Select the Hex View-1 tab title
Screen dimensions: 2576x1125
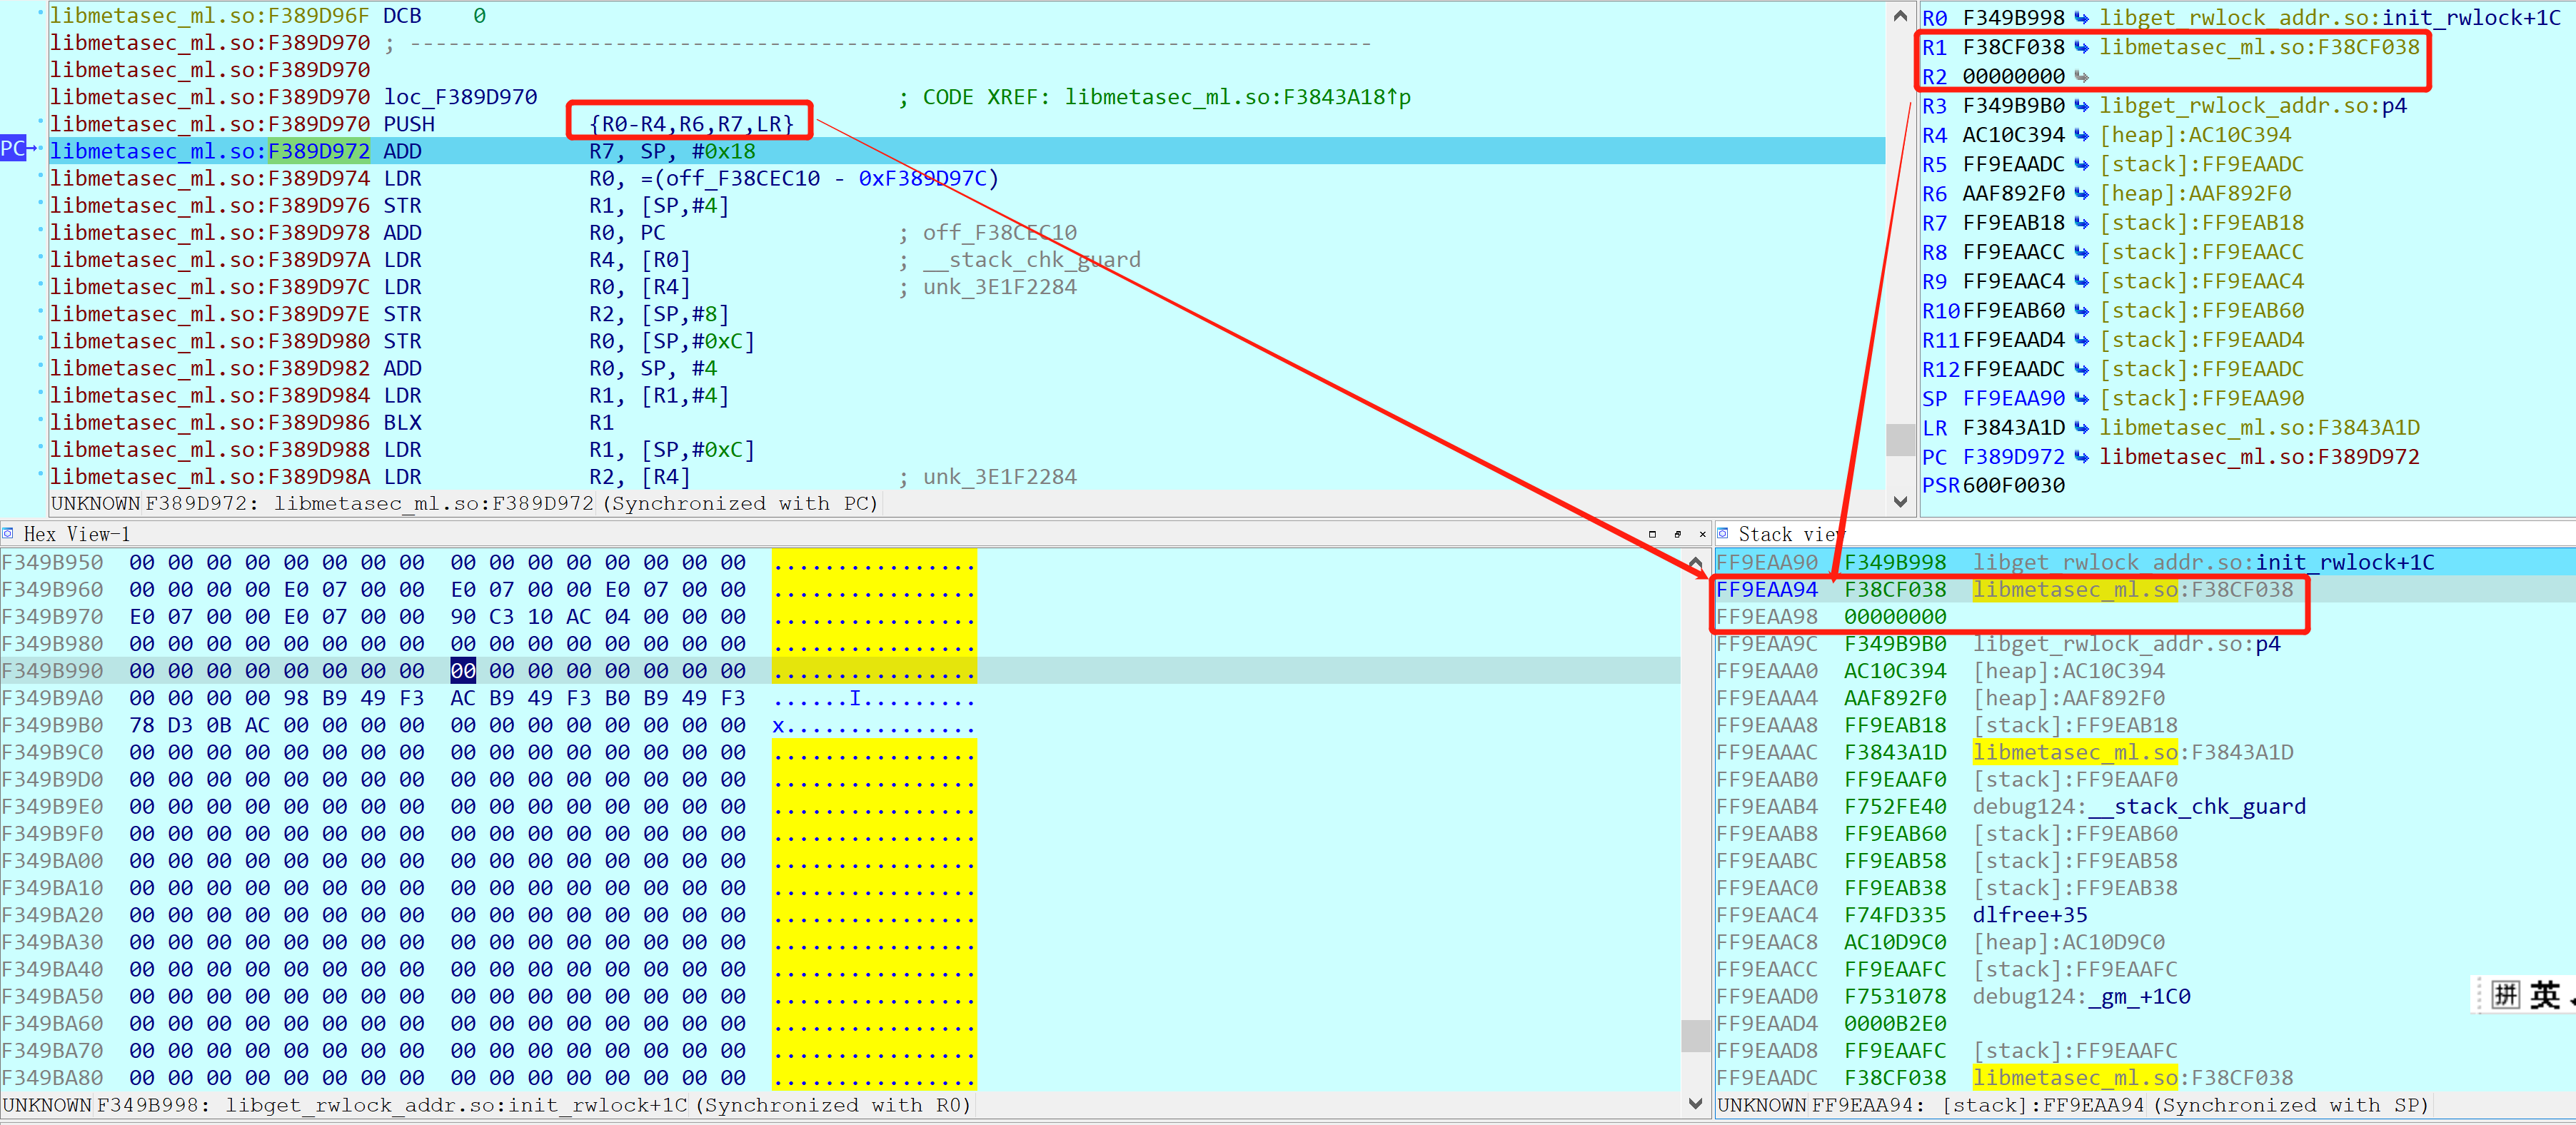77,534
